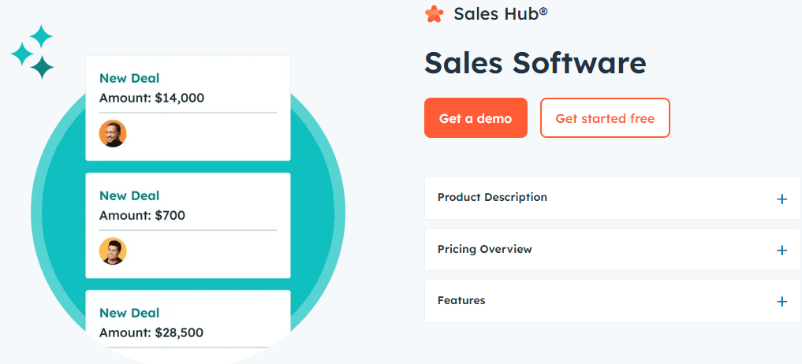Image resolution: width=802 pixels, height=364 pixels.
Task: Click New Deal title above $700
Action: (129, 196)
